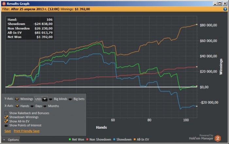Click the Print Friendly Save link
229x144 pixels.
[x=26, y=131]
